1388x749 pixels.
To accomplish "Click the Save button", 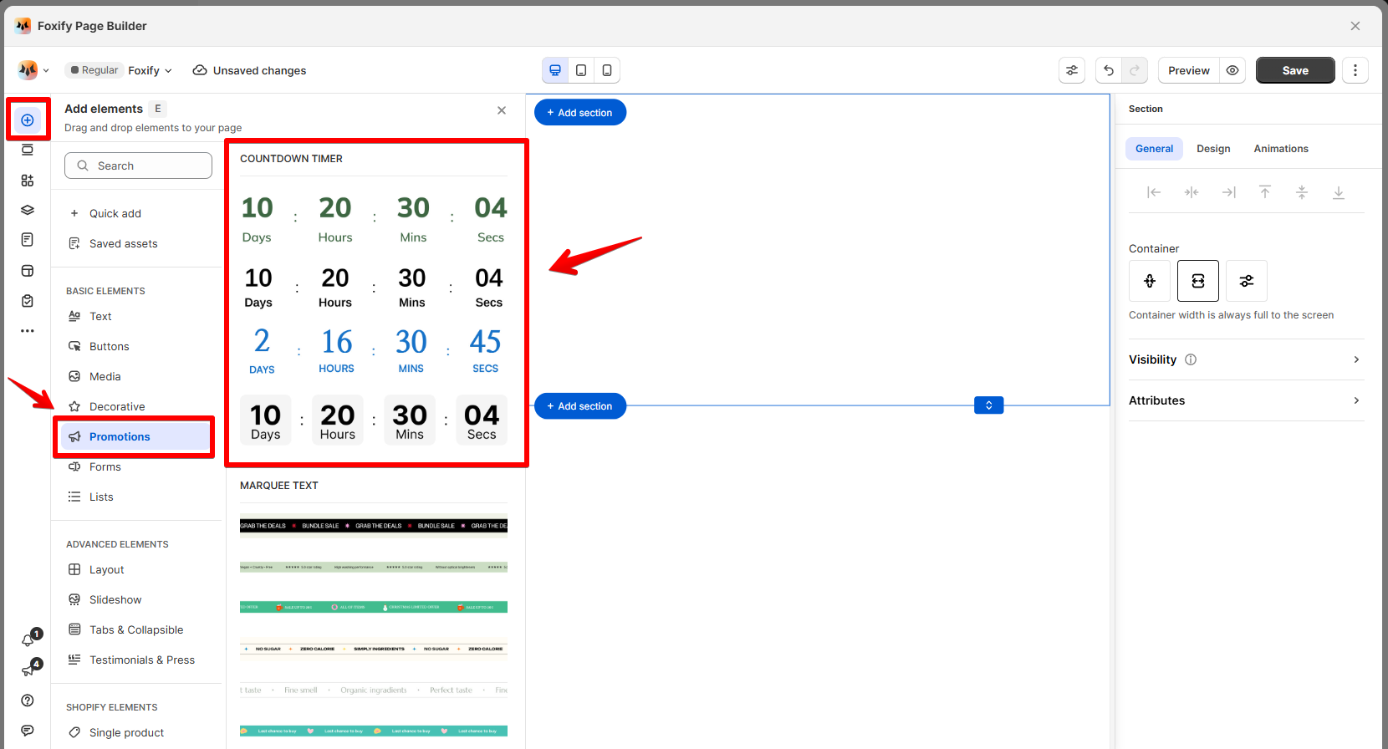I will point(1295,70).
